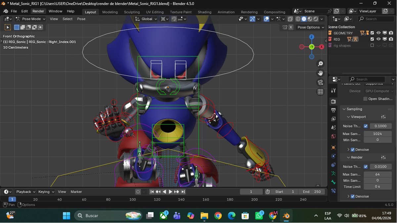Click viewport Max Samples field 1024

[x=377, y=134]
